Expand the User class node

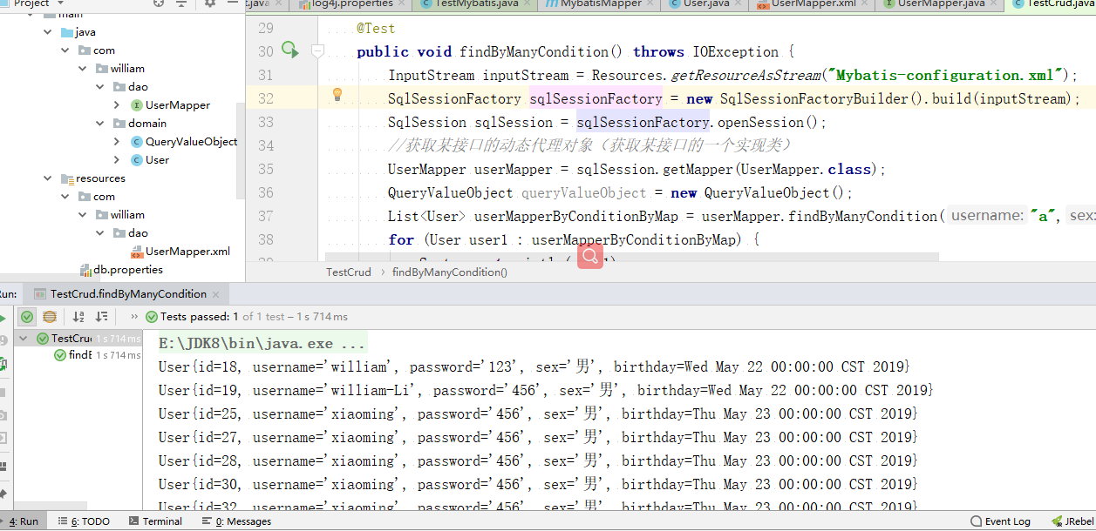pyautogui.click(x=118, y=160)
